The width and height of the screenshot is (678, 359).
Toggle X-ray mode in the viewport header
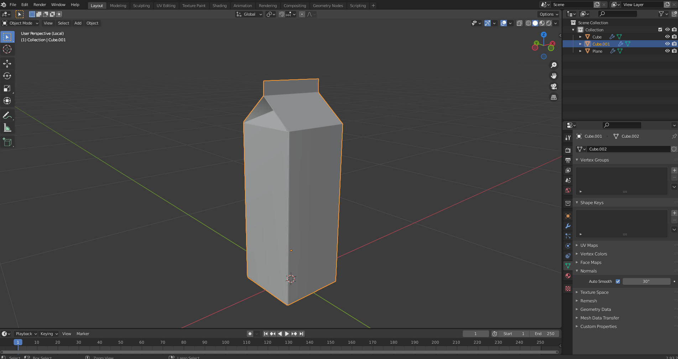click(x=520, y=23)
